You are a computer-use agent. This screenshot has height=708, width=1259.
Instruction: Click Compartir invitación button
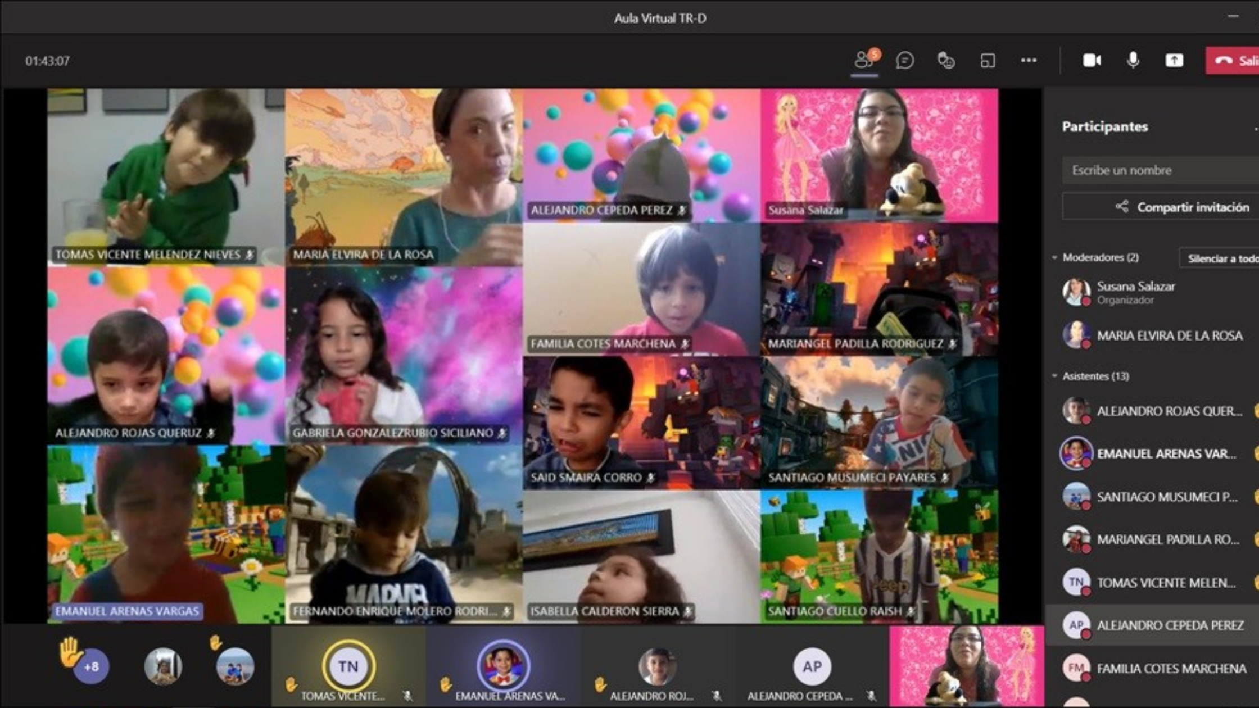click(1161, 207)
